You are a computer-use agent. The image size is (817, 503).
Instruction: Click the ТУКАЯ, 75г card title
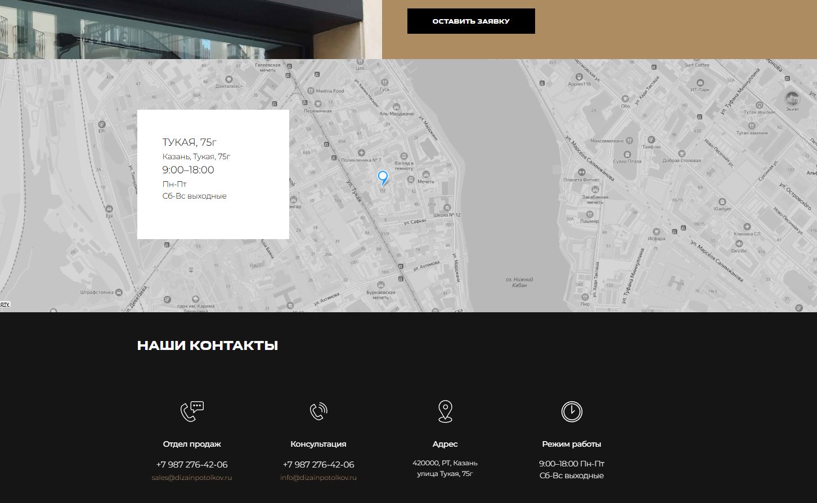click(x=190, y=142)
